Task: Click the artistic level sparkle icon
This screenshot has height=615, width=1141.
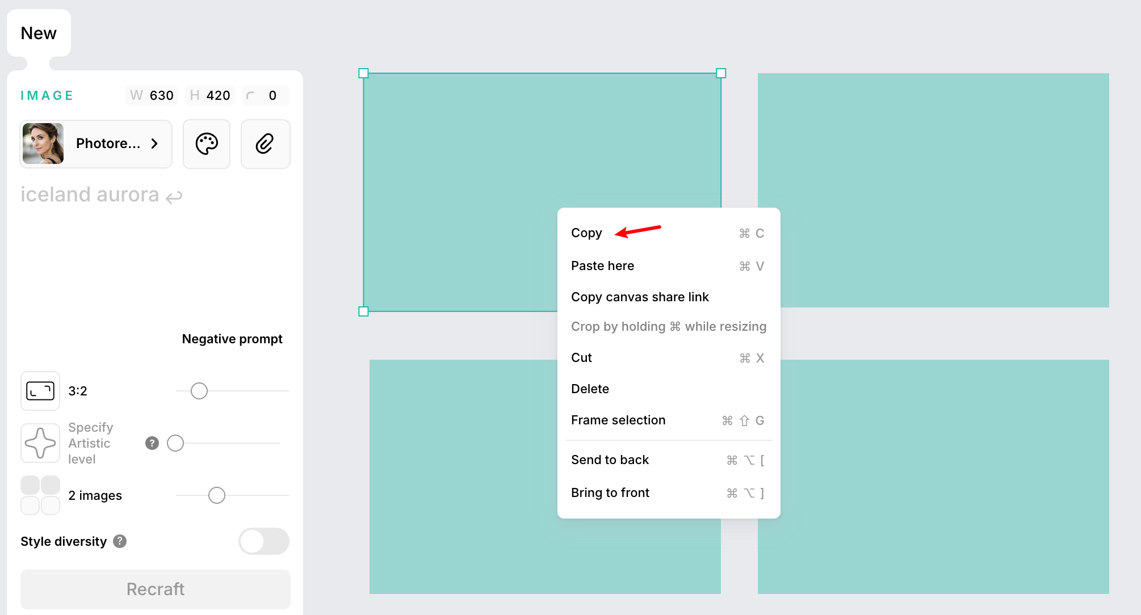Action: point(40,443)
